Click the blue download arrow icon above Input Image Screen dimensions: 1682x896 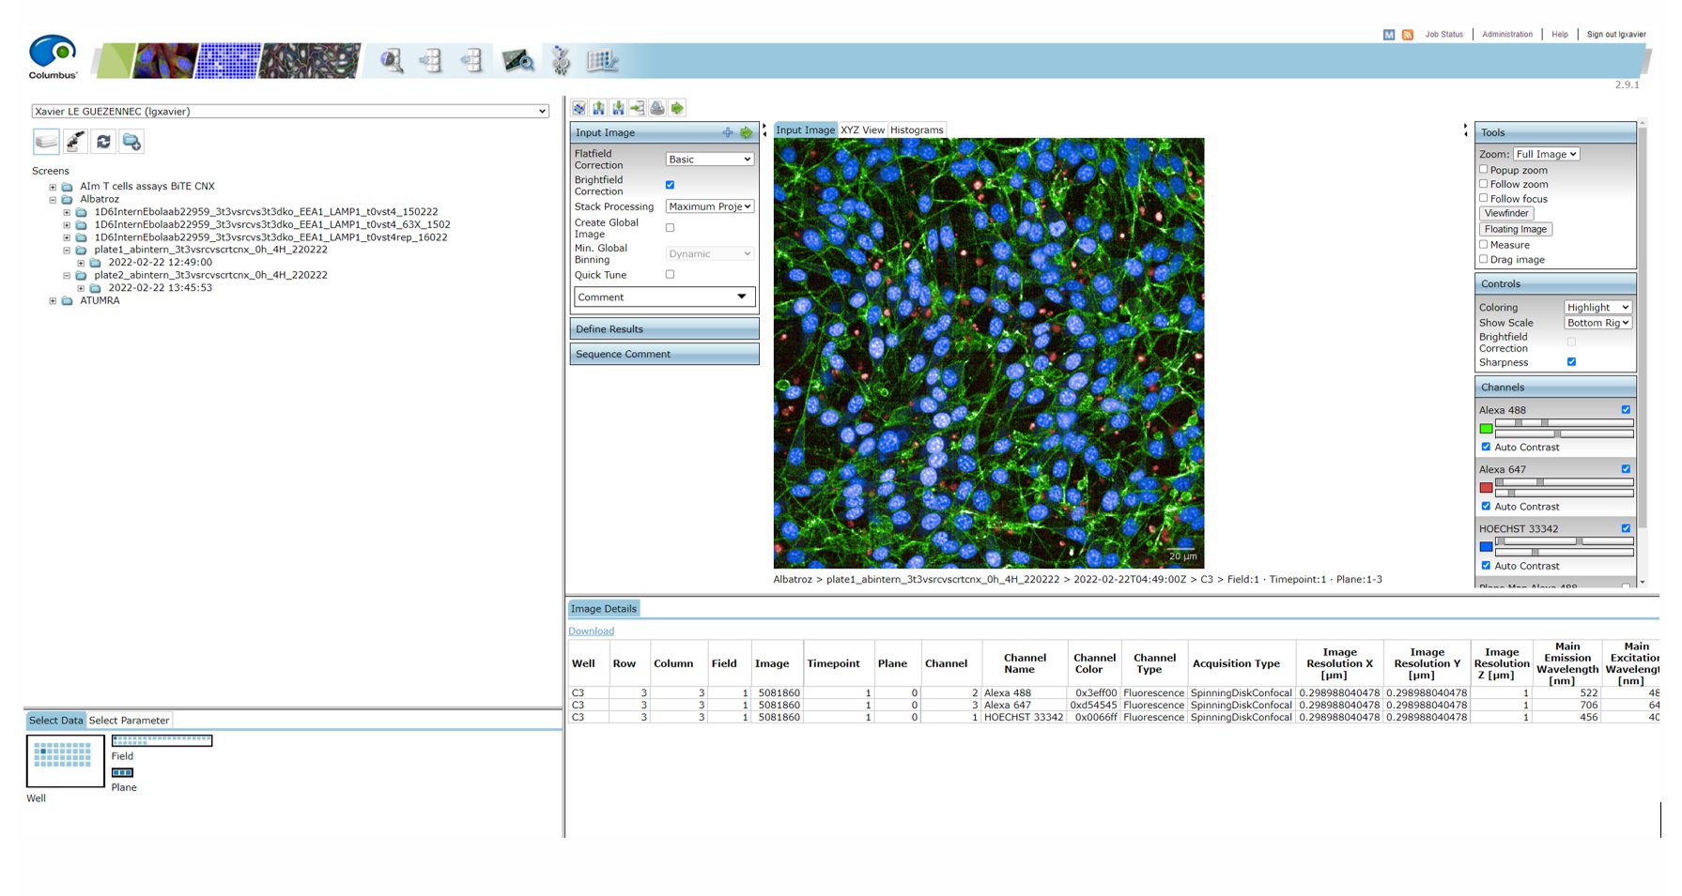pyautogui.click(x=618, y=108)
